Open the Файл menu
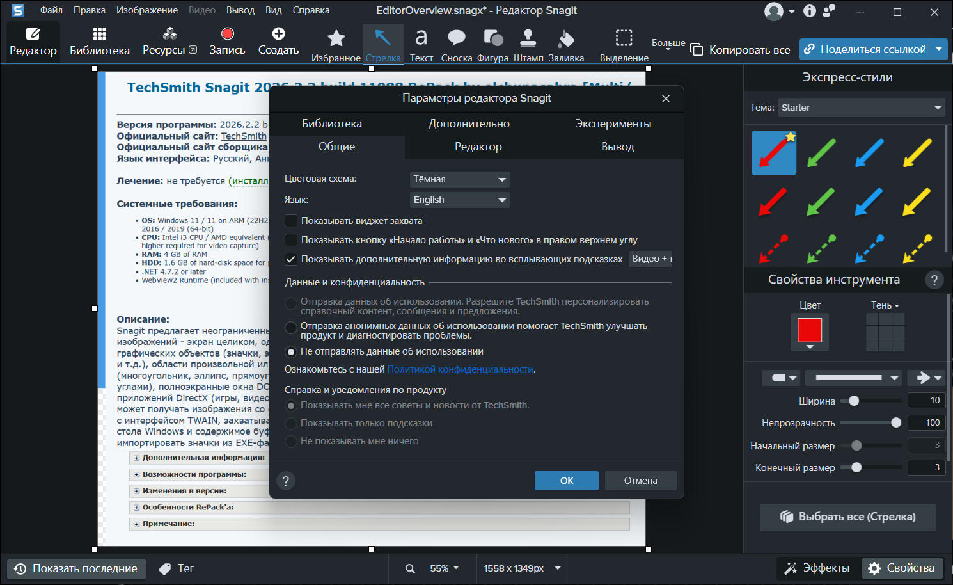Screen dimensions: 953x585 51,10
